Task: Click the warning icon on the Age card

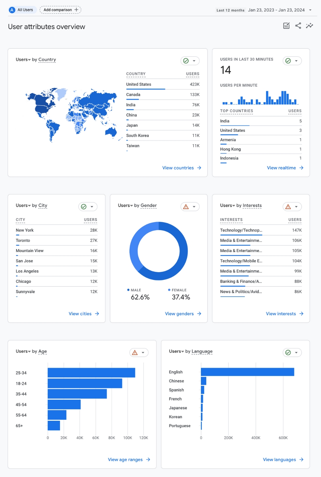Action: (x=135, y=352)
